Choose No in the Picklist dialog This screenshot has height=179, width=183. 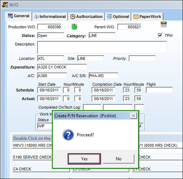click(x=119, y=159)
